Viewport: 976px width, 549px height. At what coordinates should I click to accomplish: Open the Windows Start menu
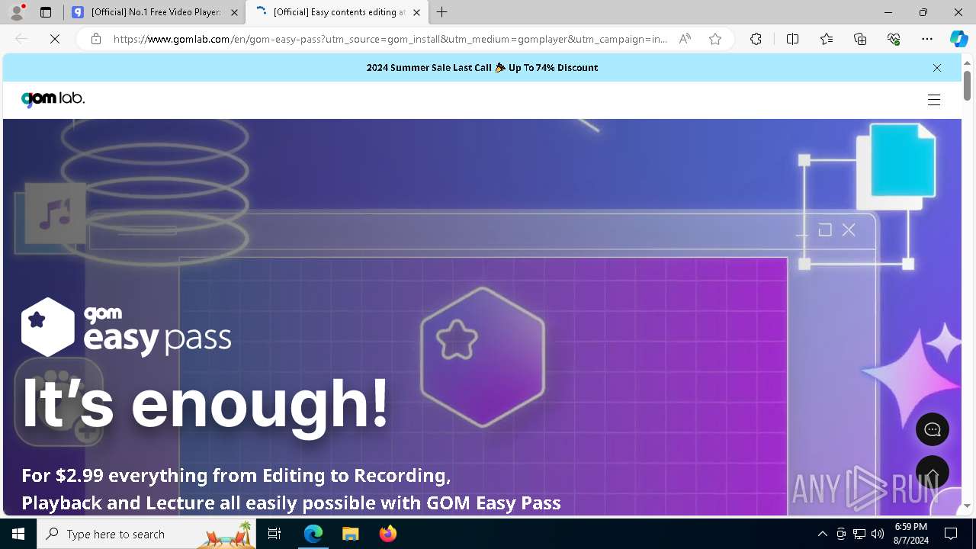(18, 534)
